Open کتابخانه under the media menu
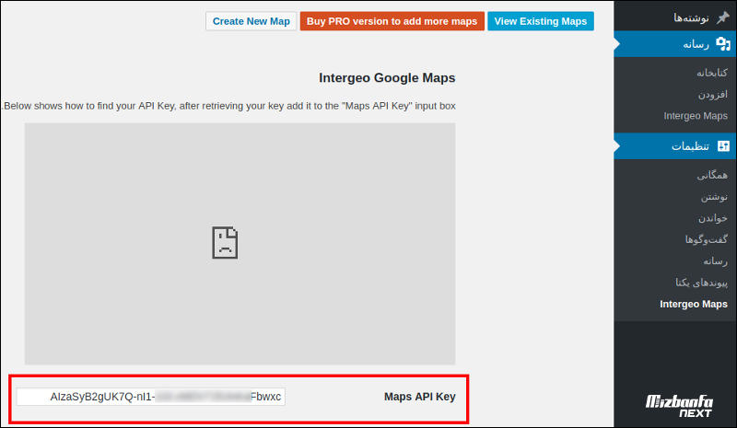 point(711,73)
